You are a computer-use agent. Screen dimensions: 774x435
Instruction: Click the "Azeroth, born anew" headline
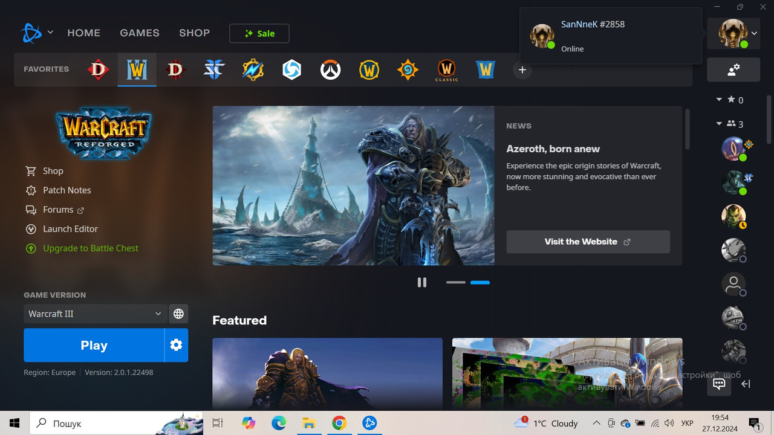click(553, 149)
